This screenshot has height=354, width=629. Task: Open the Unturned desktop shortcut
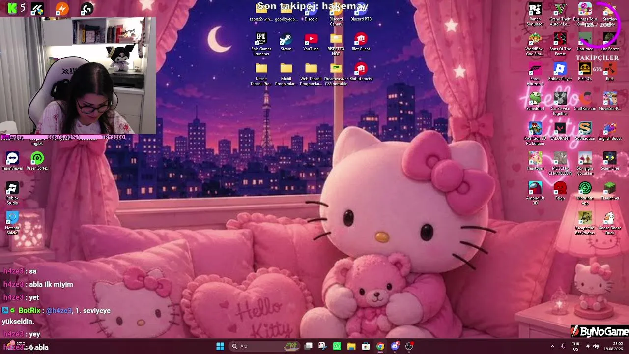click(x=585, y=42)
